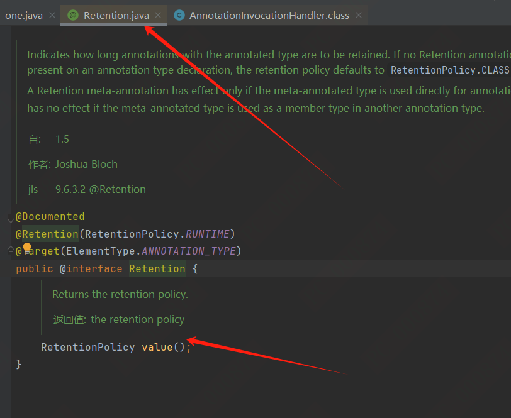Open the yellow intention bulb on @Target line
This screenshot has width=511, height=418.
(x=27, y=247)
